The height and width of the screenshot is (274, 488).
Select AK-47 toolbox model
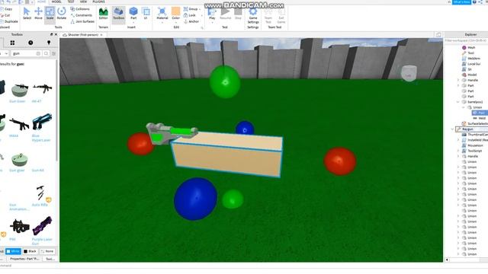42,91
